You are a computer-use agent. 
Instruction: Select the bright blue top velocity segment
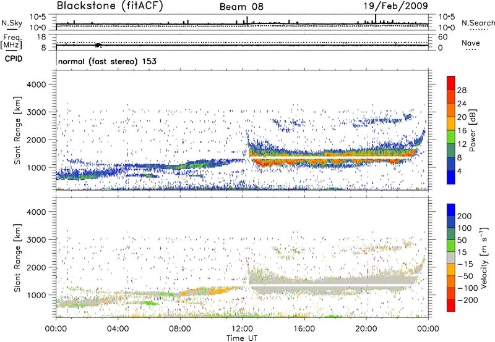tap(451, 210)
